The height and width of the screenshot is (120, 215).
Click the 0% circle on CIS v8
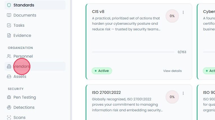coord(172,16)
